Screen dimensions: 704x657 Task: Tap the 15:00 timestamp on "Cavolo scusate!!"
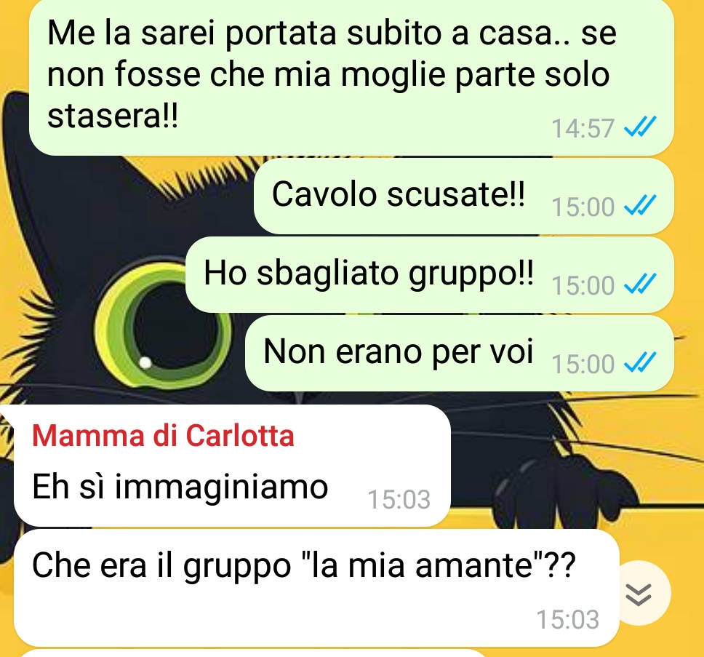pos(583,207)
